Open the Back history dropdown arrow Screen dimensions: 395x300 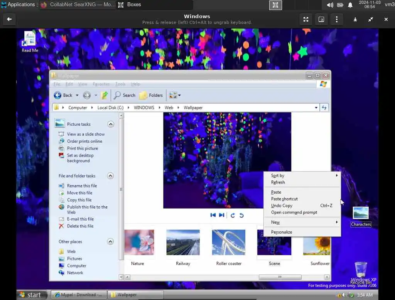pos(77,95)
